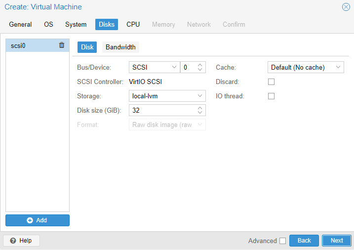Go to the System tab

pyautogui.click(x=76, y=24)
